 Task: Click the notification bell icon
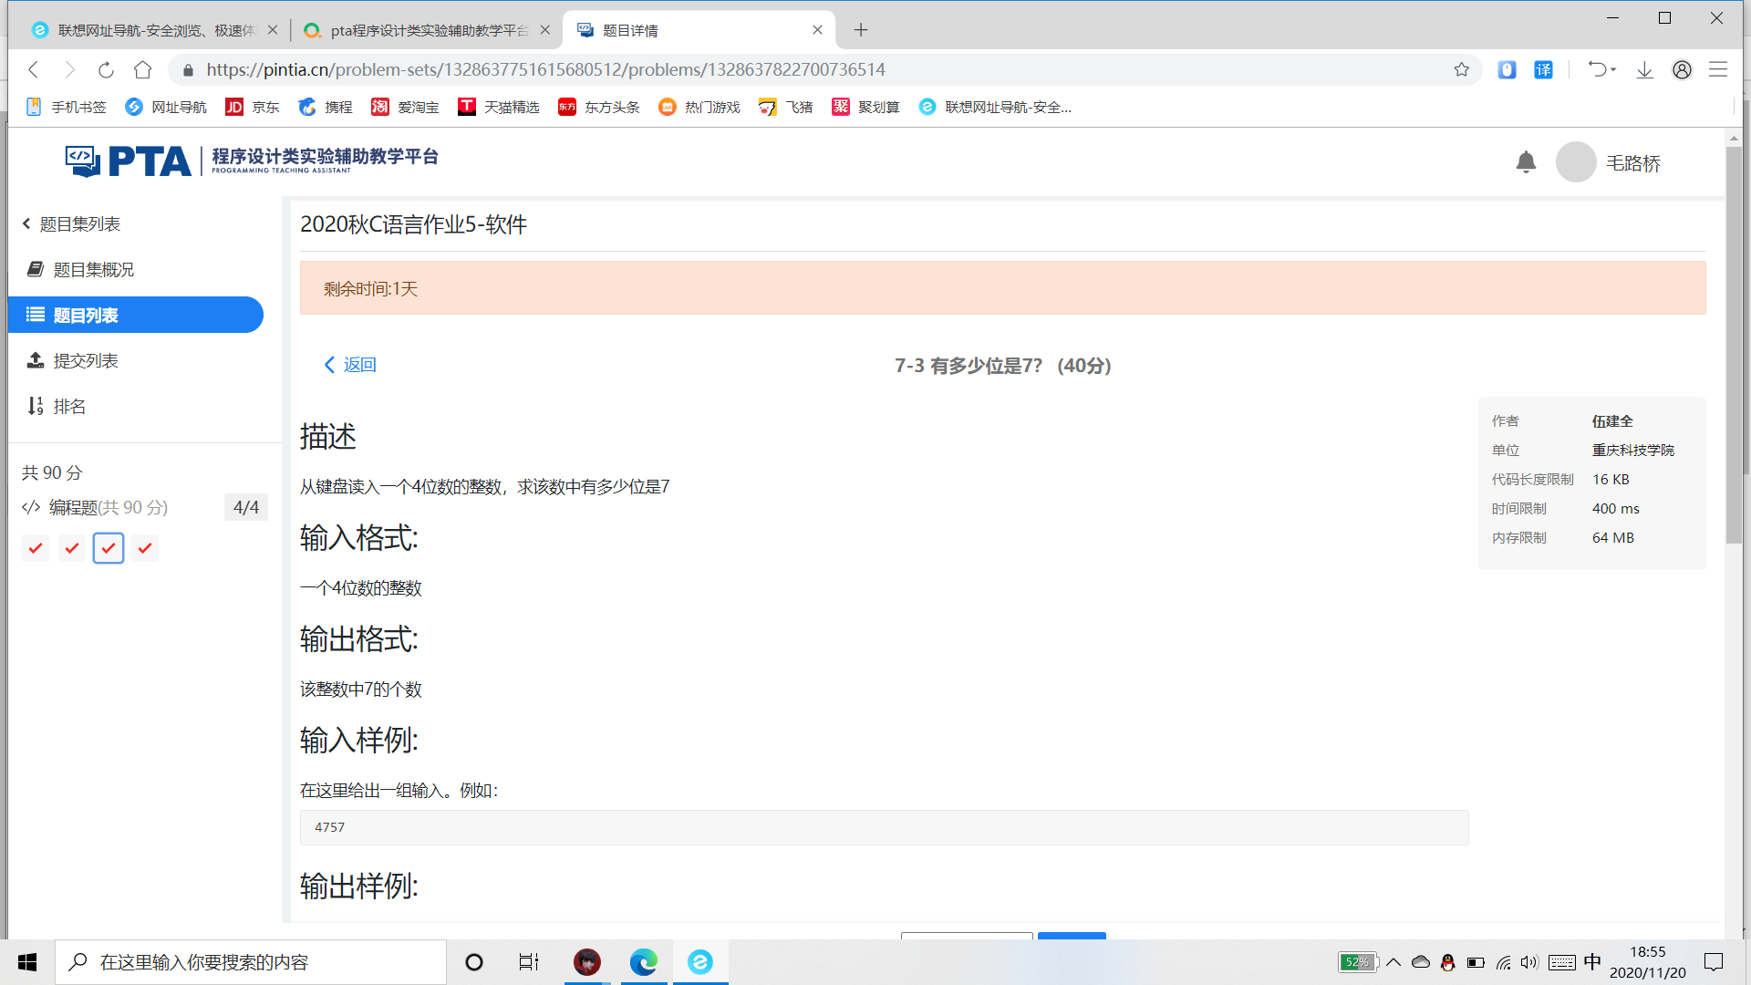pyautogui.click(x=1526, y=162)
